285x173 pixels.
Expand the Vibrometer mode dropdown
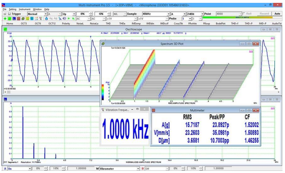pos(138,169)
